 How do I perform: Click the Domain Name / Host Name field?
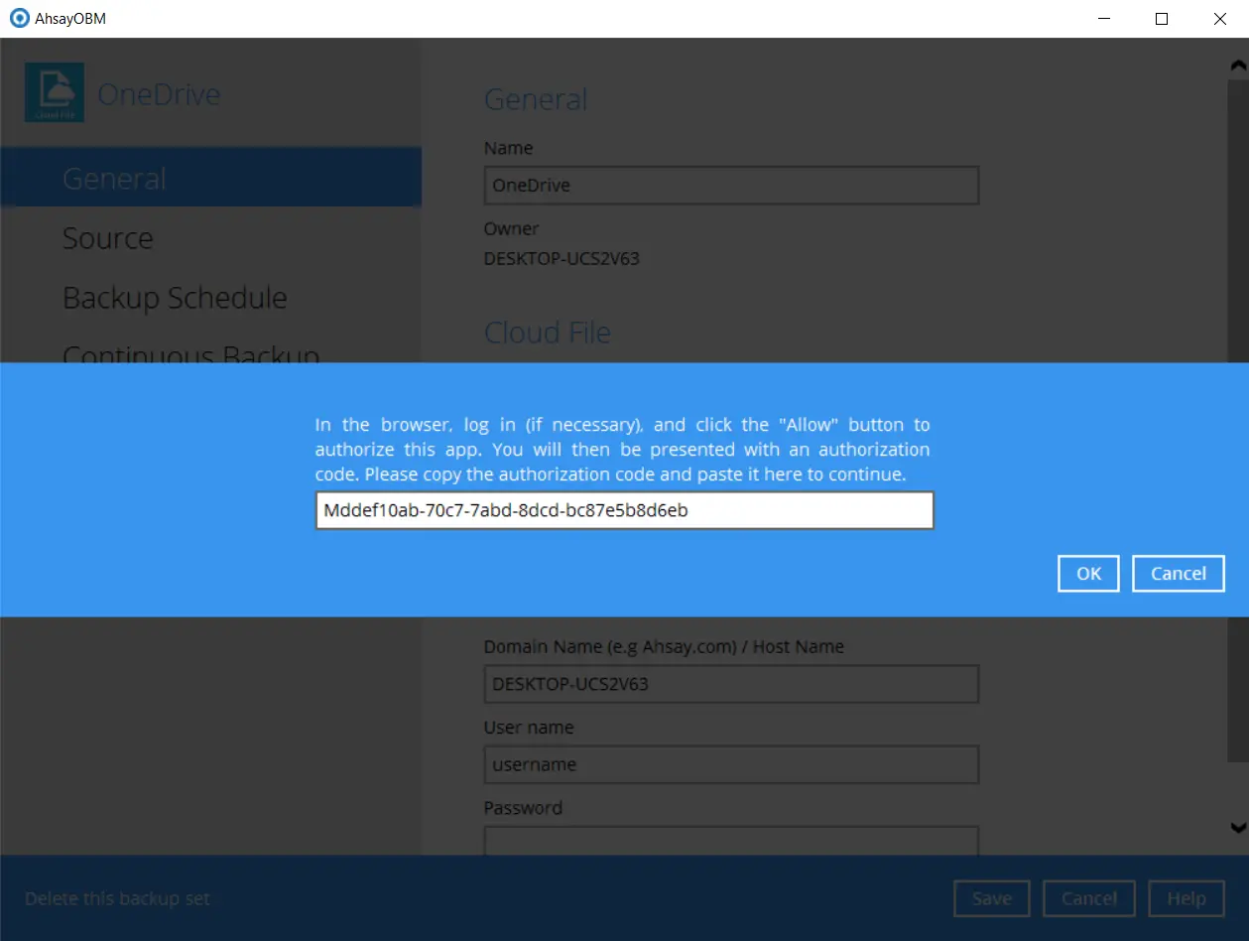coord(730,683)
